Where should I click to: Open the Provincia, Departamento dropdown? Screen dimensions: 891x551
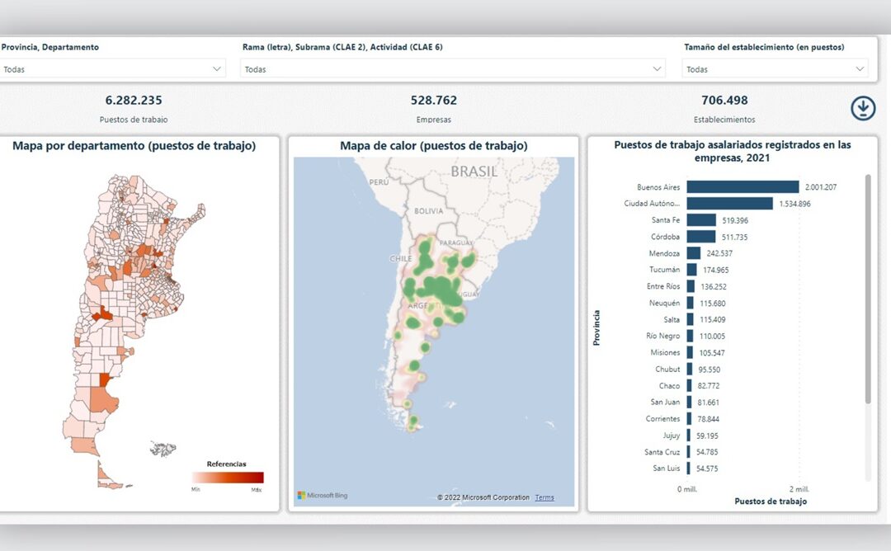click(112, 68)
